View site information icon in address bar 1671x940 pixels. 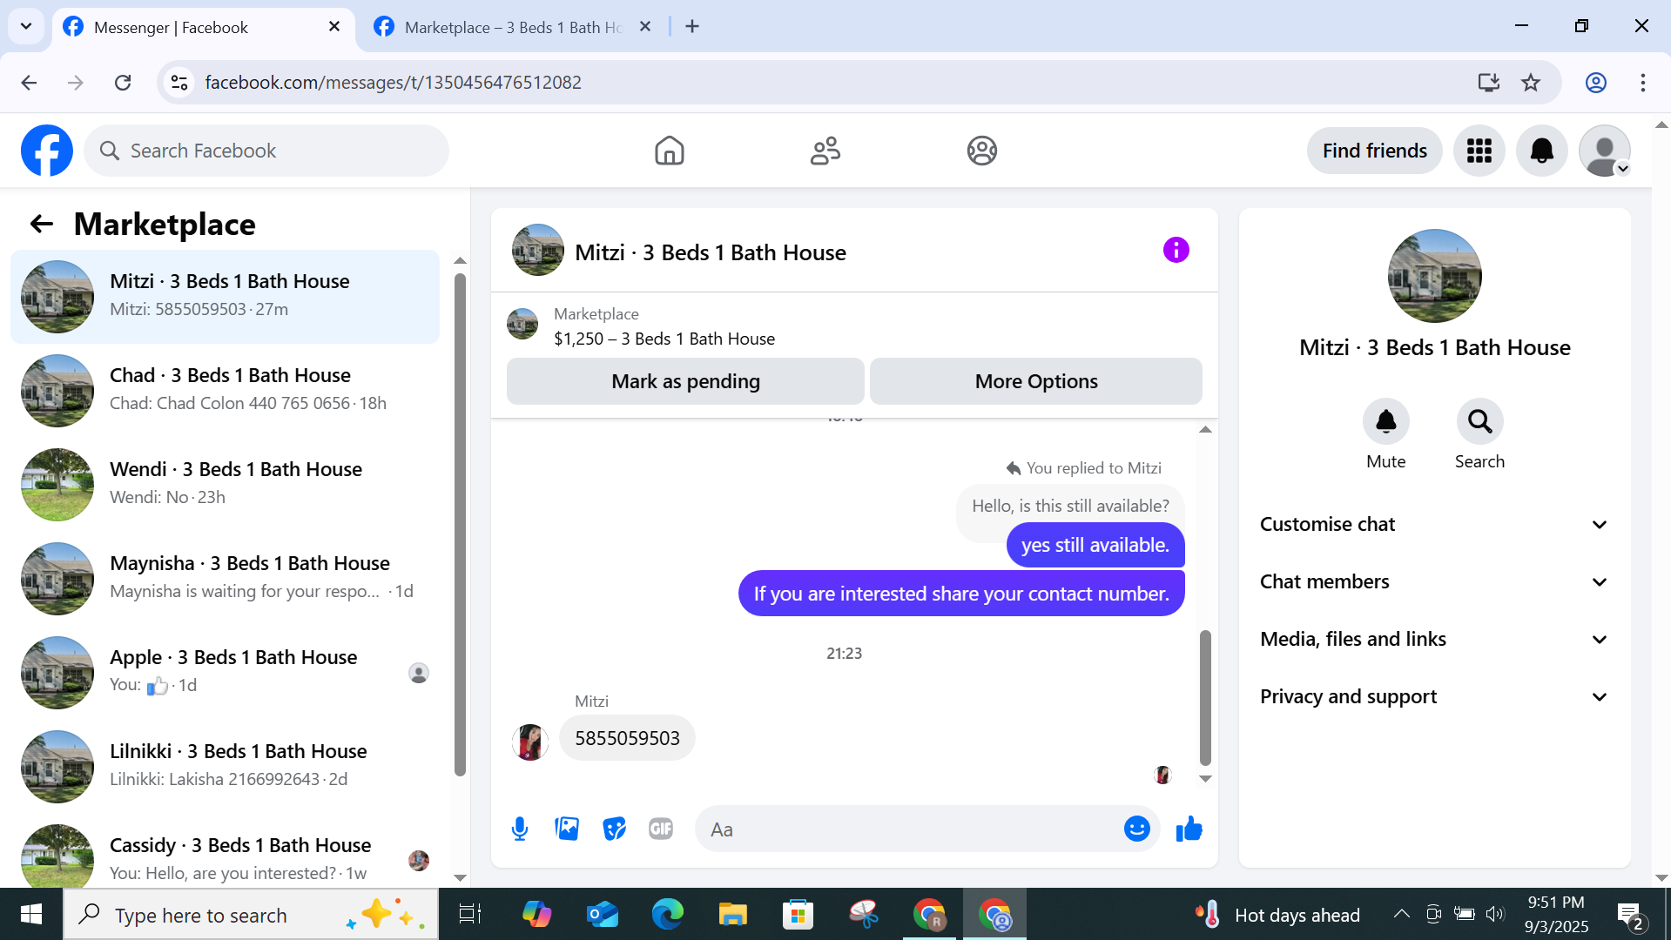[179, 83]
